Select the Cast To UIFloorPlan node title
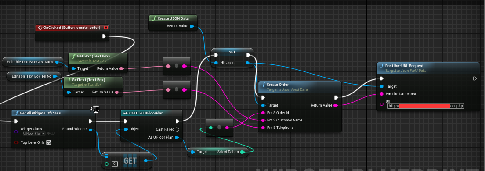The width and height of the screenshot is (485, 171). click(147, 113)
